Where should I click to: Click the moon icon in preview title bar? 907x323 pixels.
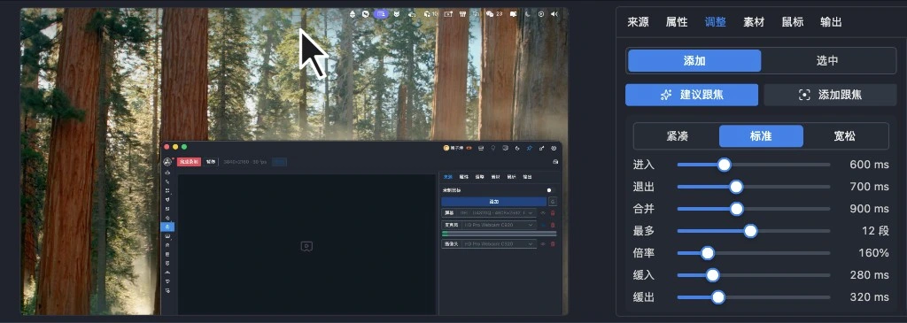point(517,148)
